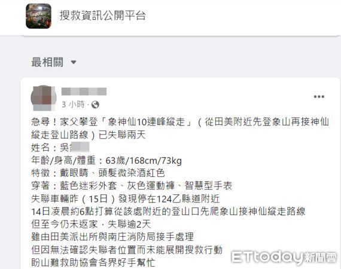Open the three-dot post options menu
341x269 pixels.
pos(319,97)
